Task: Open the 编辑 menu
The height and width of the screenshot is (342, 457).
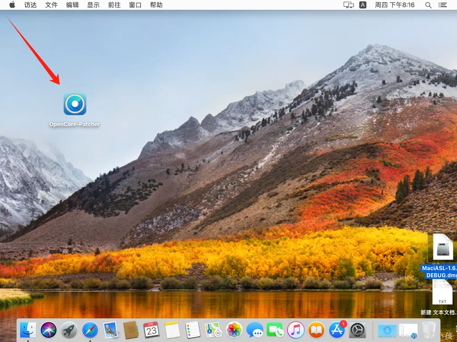Action: 72,5
